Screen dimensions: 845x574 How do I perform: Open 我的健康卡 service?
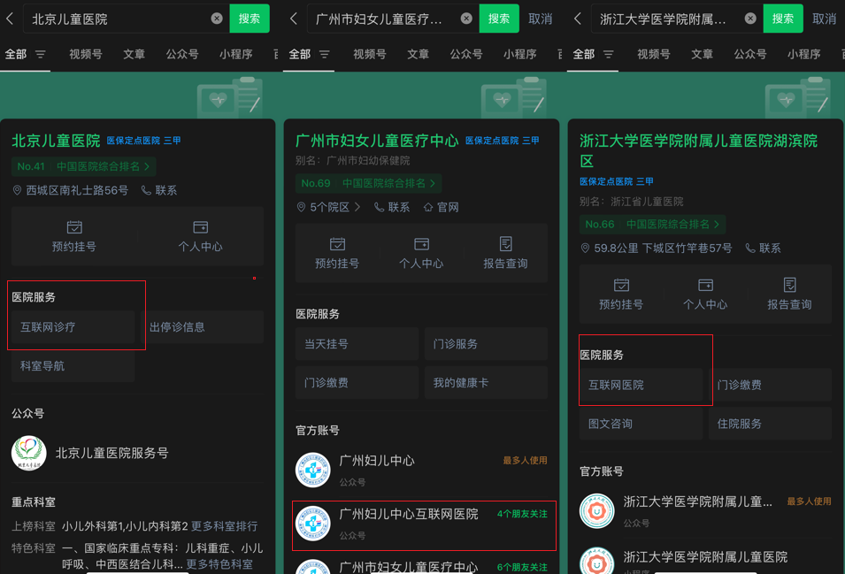pos(486,382)
